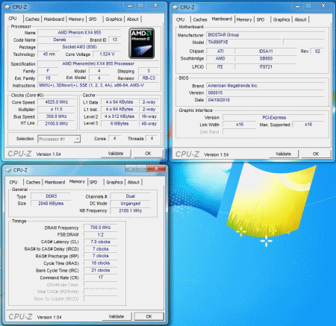Image resolution: width=336 pixels, height=326 pixels.
Task: Click Validate in the mainboard window
Action: [284, 154]
